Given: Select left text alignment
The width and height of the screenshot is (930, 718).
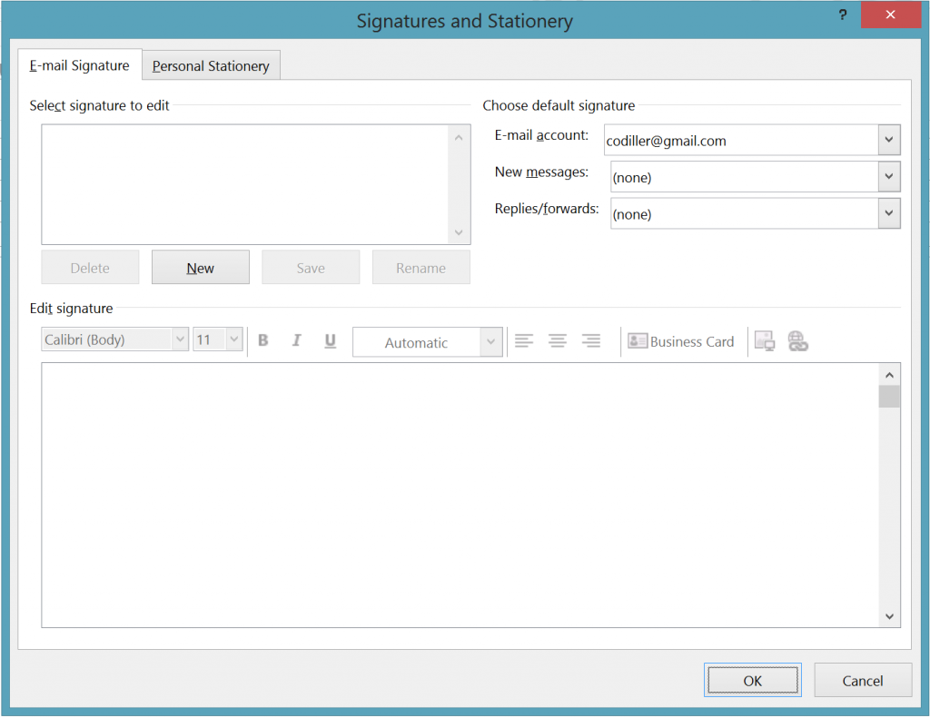Looking at the screenshot, I should tap(524, 340).
